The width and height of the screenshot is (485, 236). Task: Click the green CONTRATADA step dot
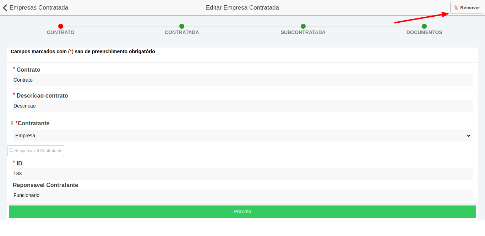click(x=182, y=26)
